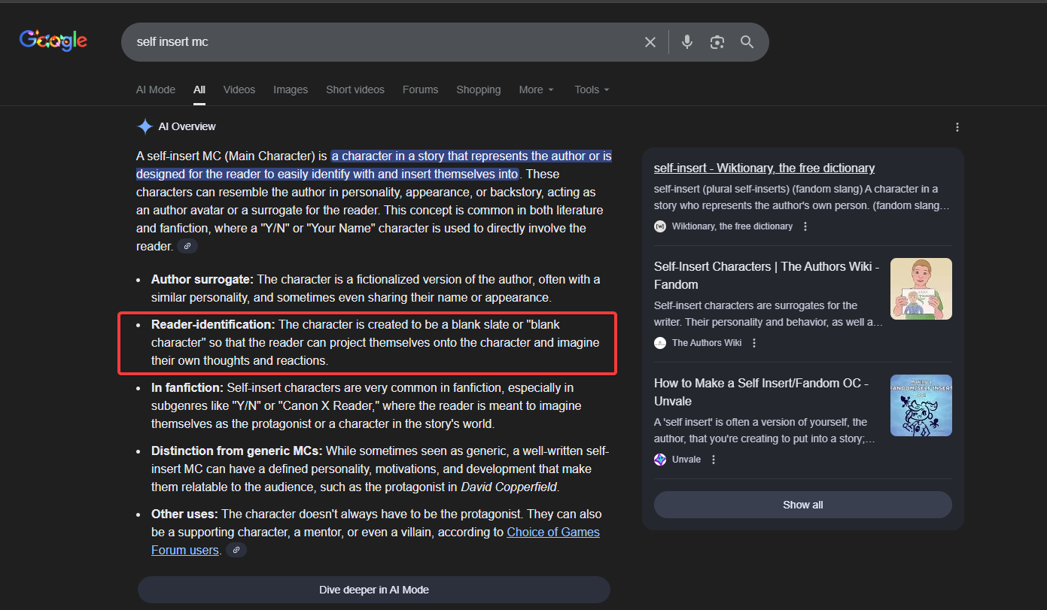Click the "Author surrogate:" bullet heading
This screenshot has height=610, width=1047.
click(202, 279)
